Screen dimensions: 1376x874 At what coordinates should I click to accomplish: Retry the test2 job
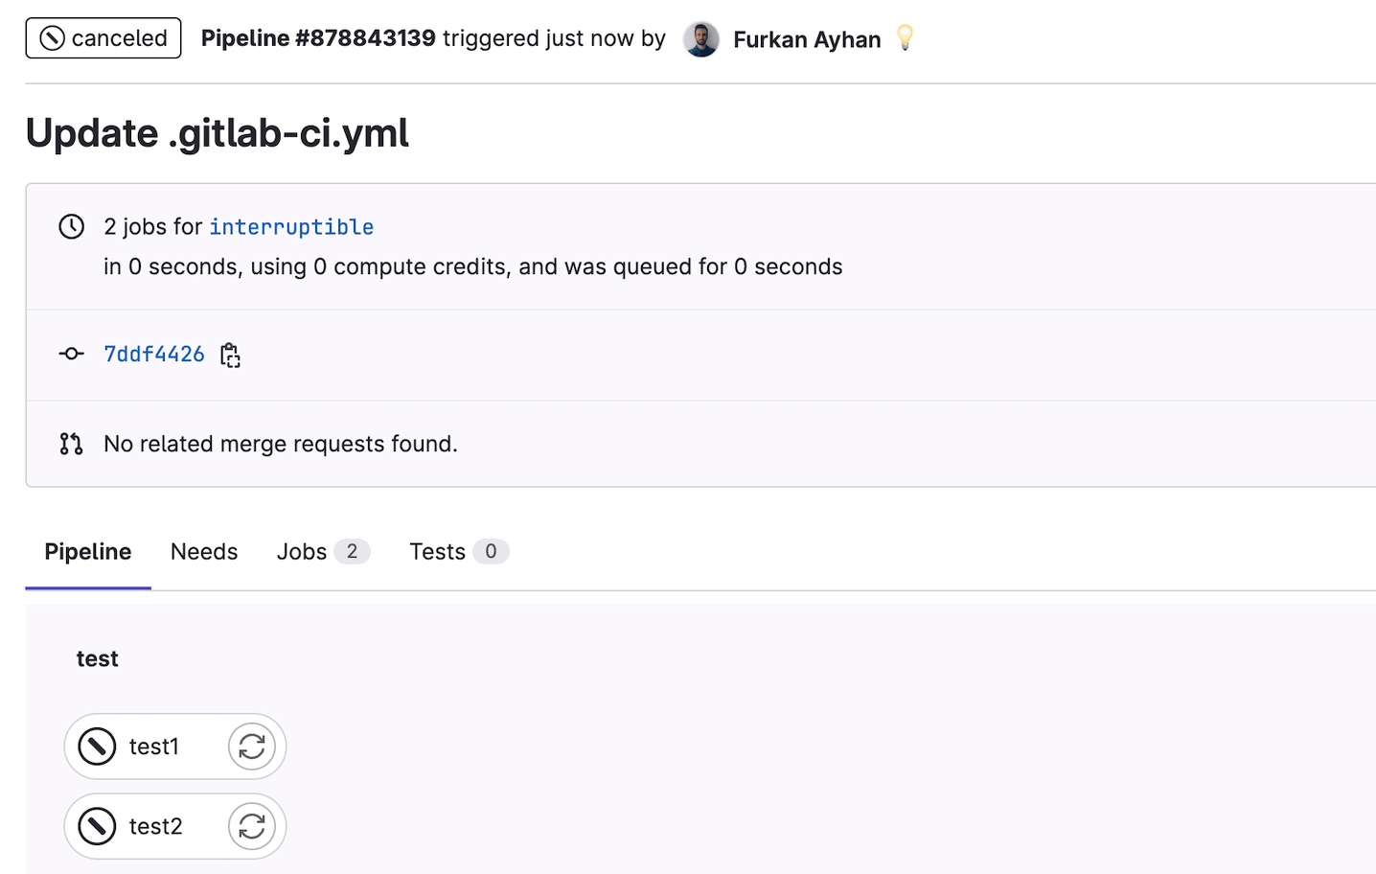(252, 826)
